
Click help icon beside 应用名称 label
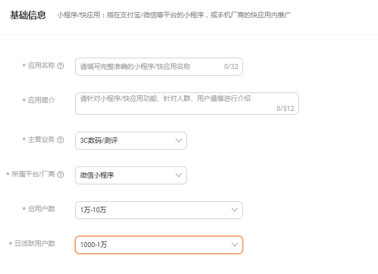coord(60,66)
